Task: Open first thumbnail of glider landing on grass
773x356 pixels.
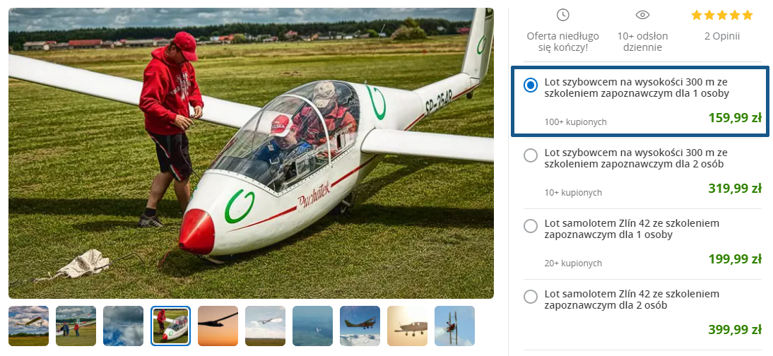Action: click(29, 326)
